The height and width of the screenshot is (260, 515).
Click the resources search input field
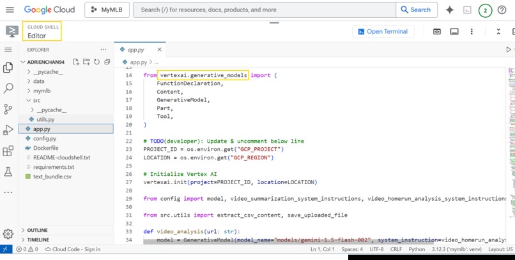point(265,10)
